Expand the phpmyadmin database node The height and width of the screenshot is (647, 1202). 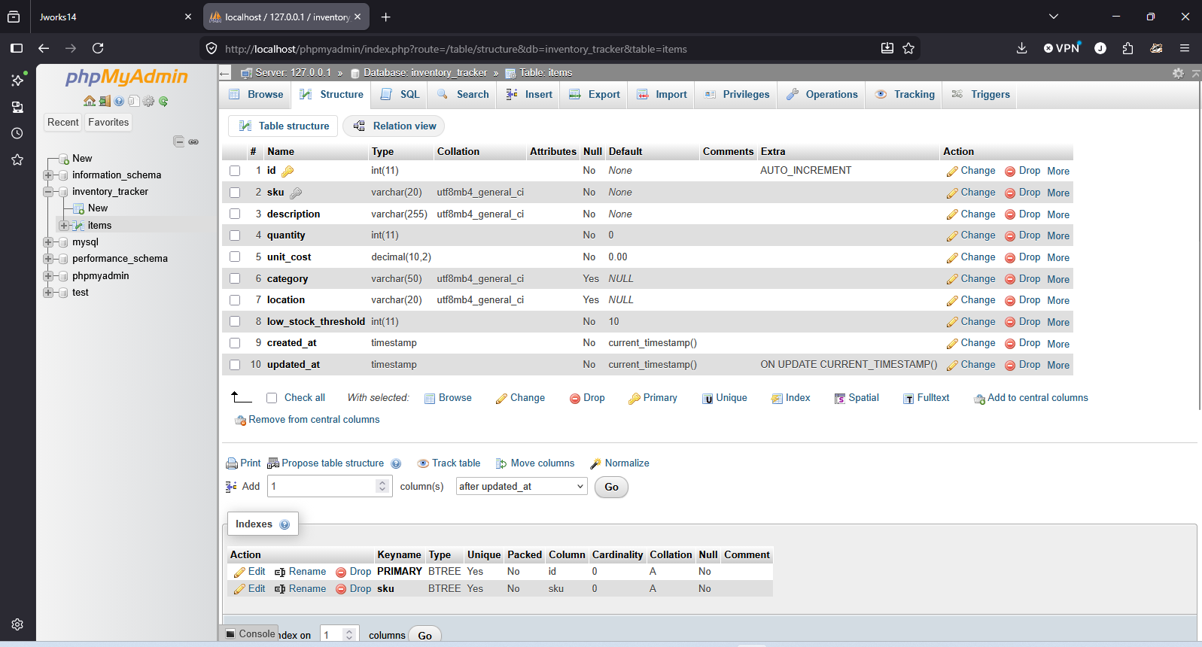[48, 276]
